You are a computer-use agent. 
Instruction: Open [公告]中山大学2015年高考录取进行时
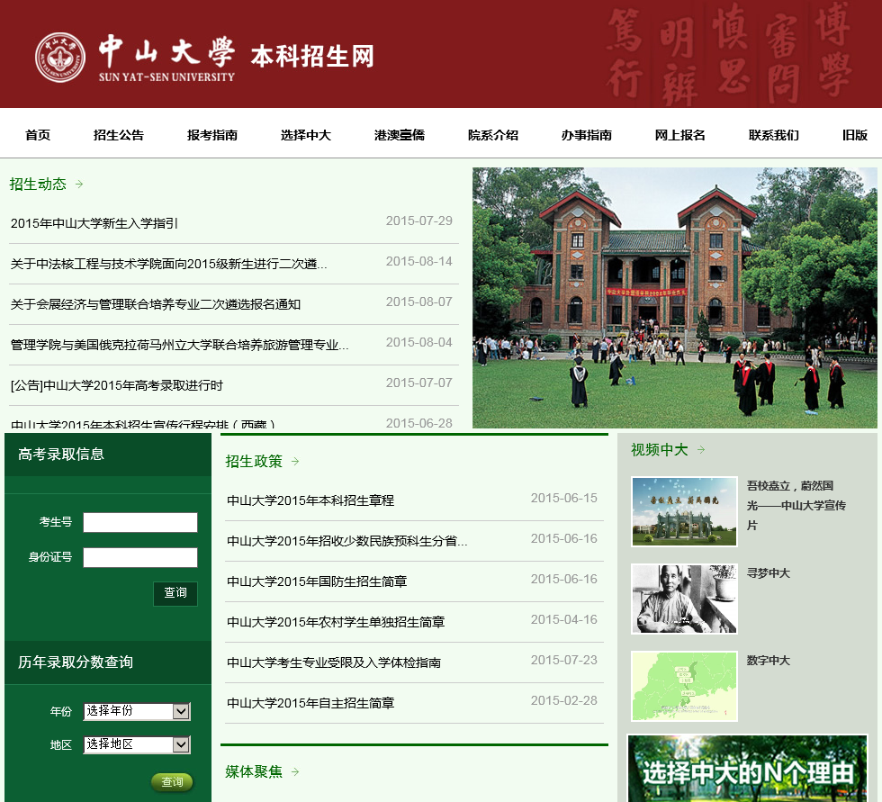point(116,385)
